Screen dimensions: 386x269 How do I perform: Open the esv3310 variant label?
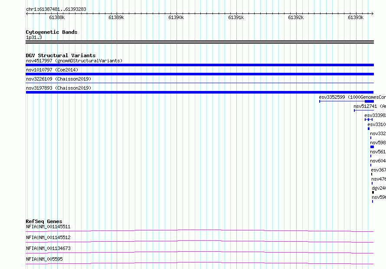(x=376, y=124)
